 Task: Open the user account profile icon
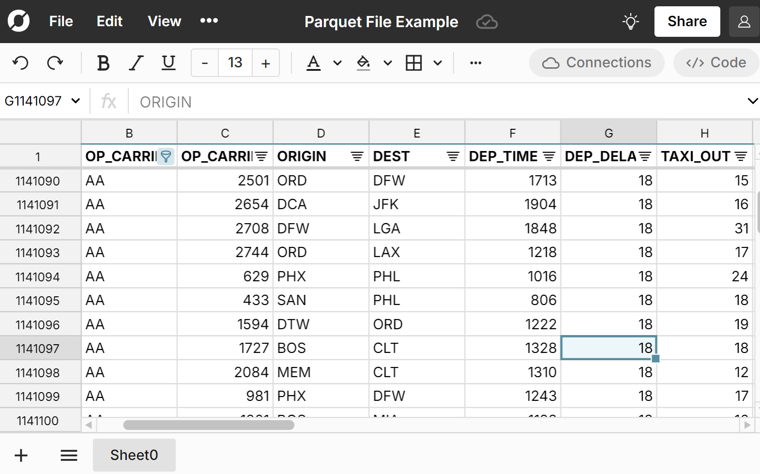click(x=744, y=22)
